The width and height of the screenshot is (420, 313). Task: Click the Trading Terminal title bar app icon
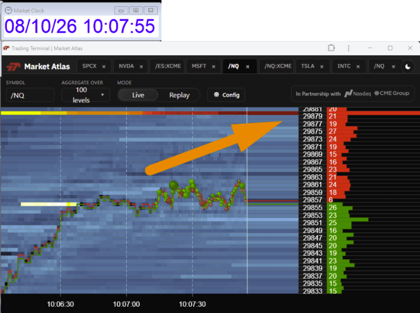click(6, 48)
